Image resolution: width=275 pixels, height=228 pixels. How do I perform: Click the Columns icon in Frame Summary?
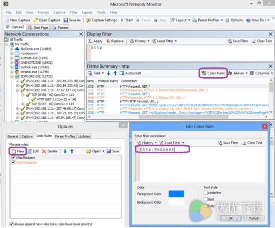tap(252, 73)
